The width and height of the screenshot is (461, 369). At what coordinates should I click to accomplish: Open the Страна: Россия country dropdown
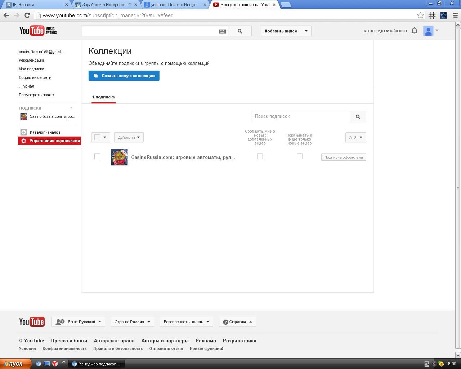click(133, 322)
